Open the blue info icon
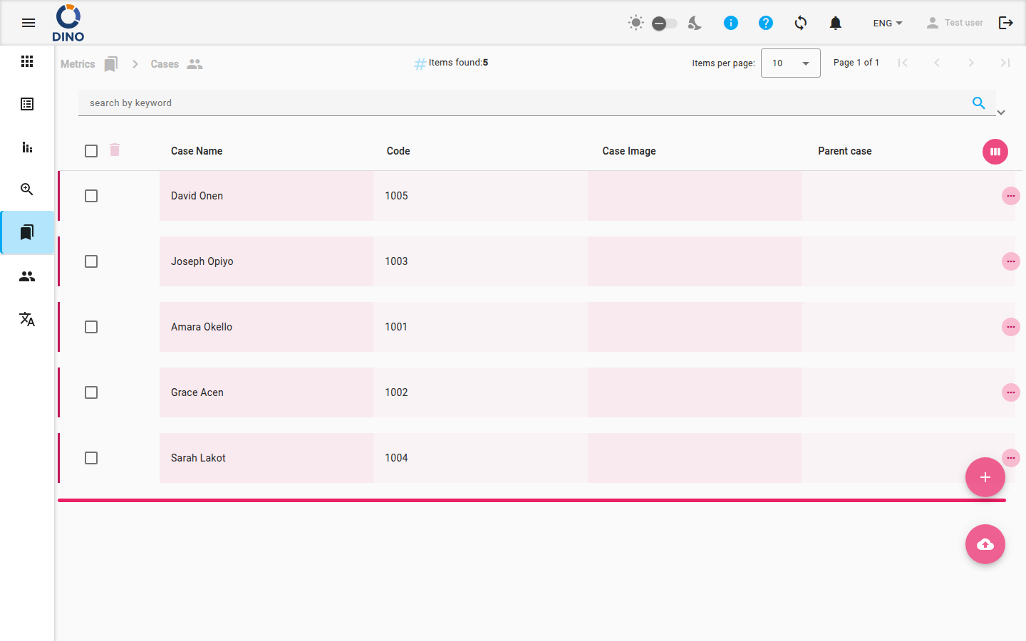Viewport: 1026px width, 641px height. click(x=731, y=23)
